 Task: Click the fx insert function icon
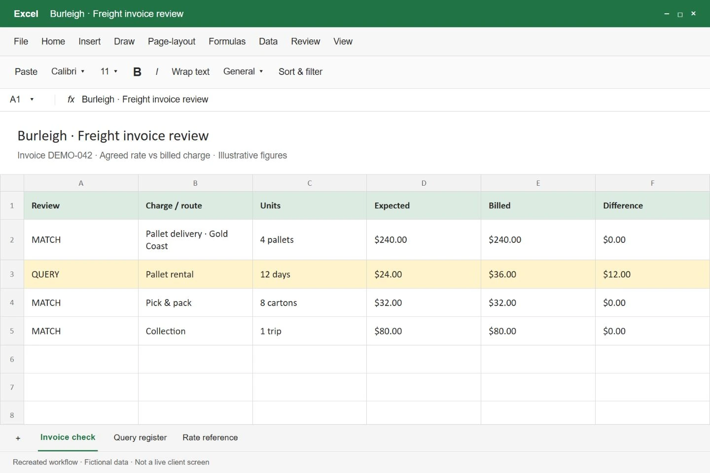click(x=71, y=100)
